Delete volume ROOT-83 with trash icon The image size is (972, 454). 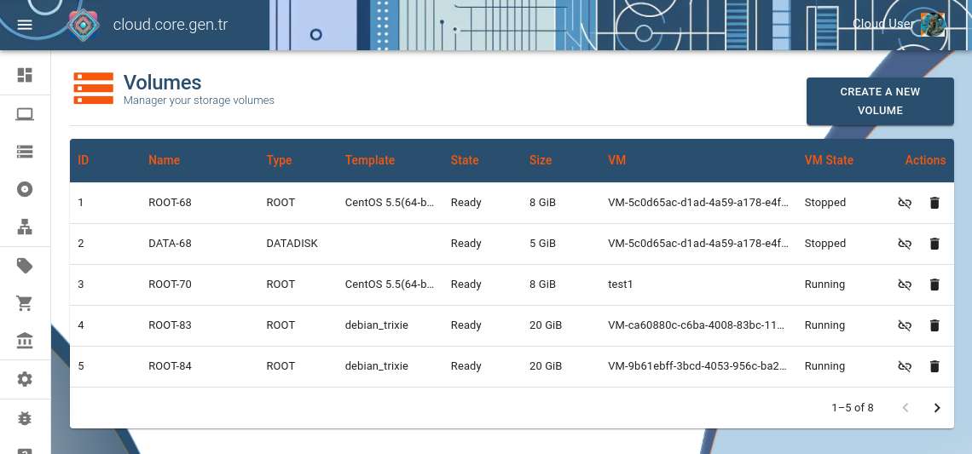pyautogui.click(x=934, y=325)
